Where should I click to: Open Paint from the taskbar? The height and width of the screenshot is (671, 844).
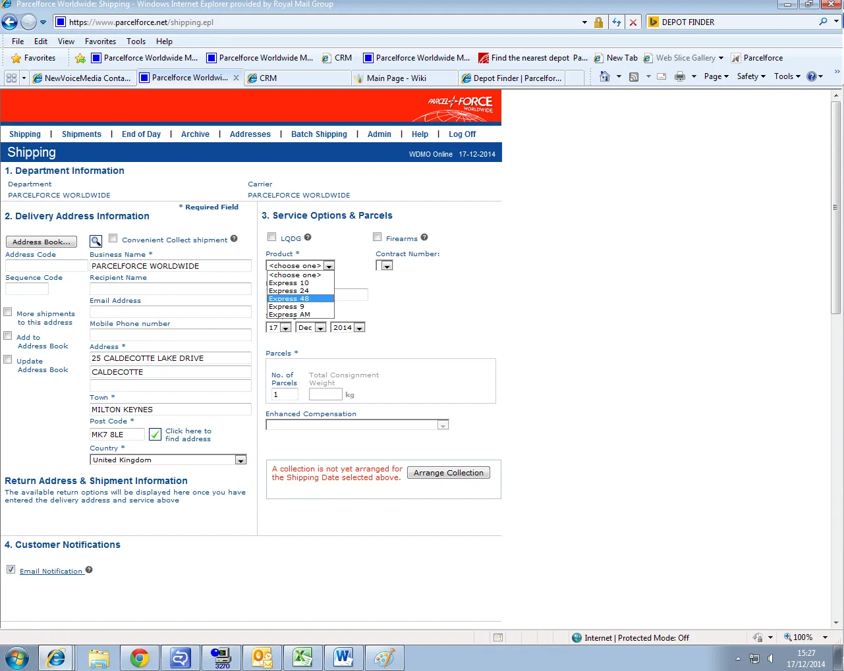tap(384, 658)
